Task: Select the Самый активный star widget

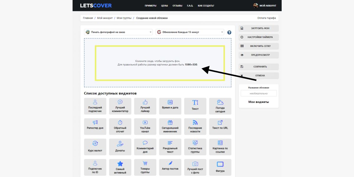Action: click(x=120, y=168)
